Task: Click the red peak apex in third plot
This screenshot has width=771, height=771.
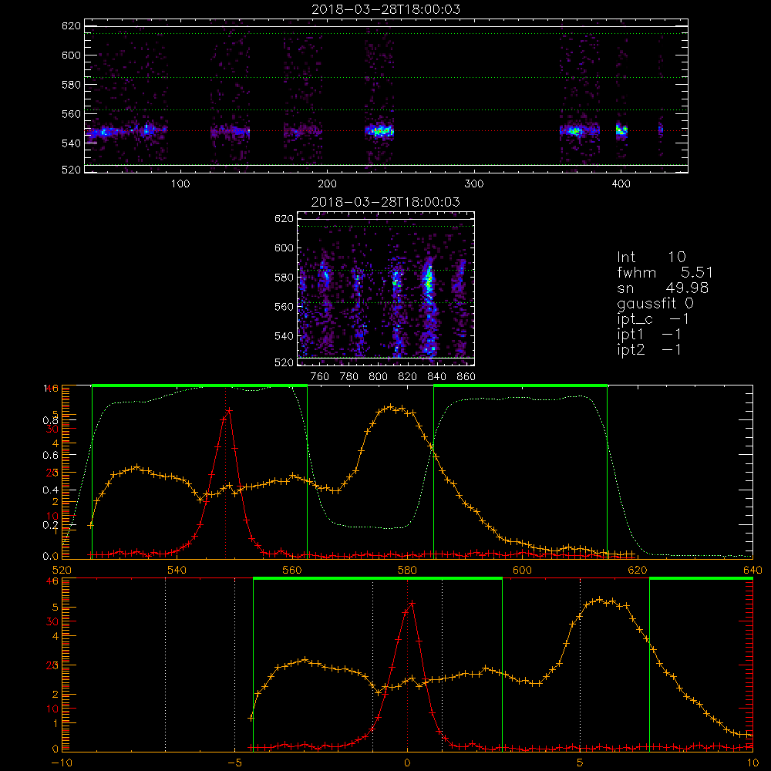Action: click(x=229, y=409)
